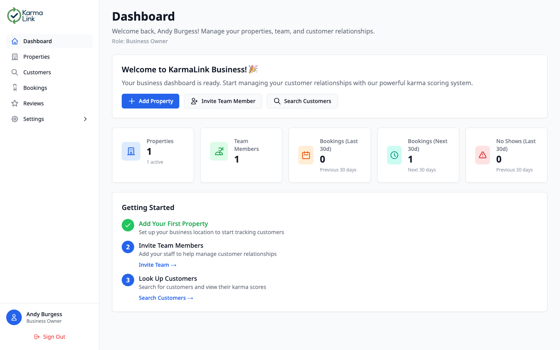Viewport: 560px width, 350px height.
Task: Select the Bookings icon in sidebar
Action: (15, 87)
